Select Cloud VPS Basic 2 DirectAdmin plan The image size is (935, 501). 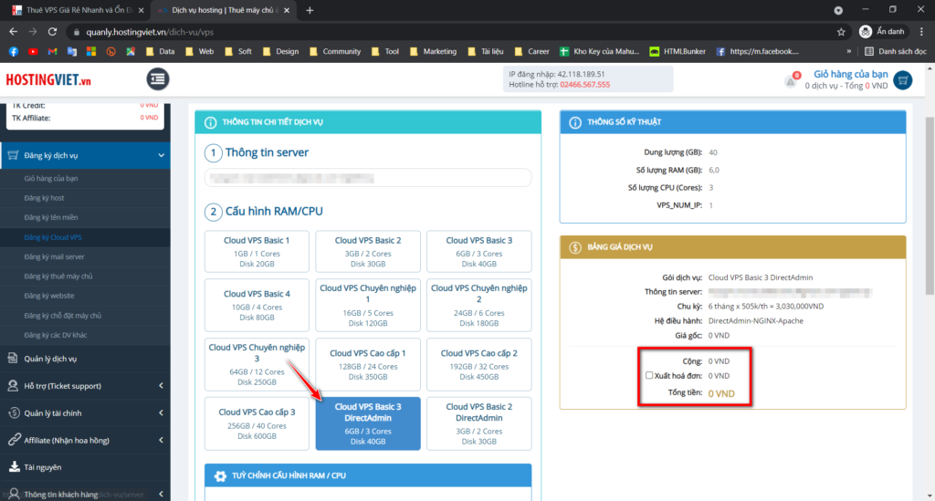point(478,423)
